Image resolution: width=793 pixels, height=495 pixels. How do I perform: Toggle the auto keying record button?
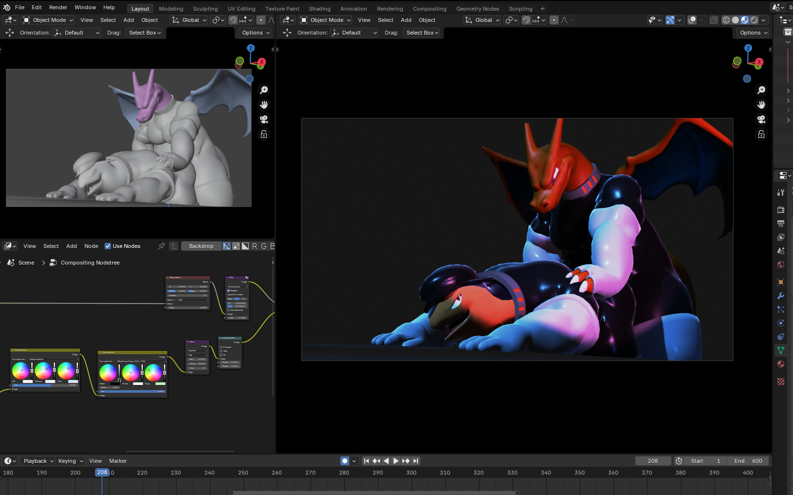345,461
